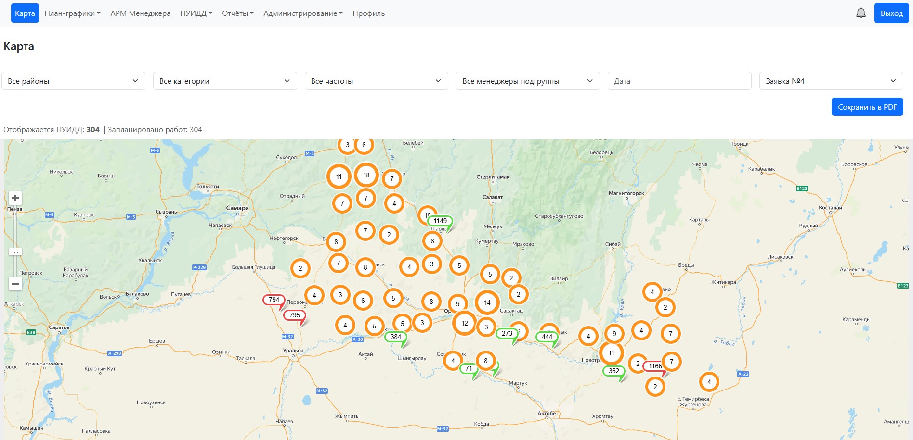Click the green placemark labeled 1149
913x440 pixels.
(440, 221)
